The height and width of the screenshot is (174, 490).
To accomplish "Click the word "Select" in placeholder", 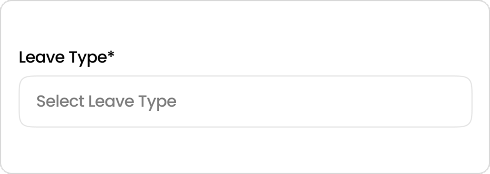I will (x=60, y=101).
